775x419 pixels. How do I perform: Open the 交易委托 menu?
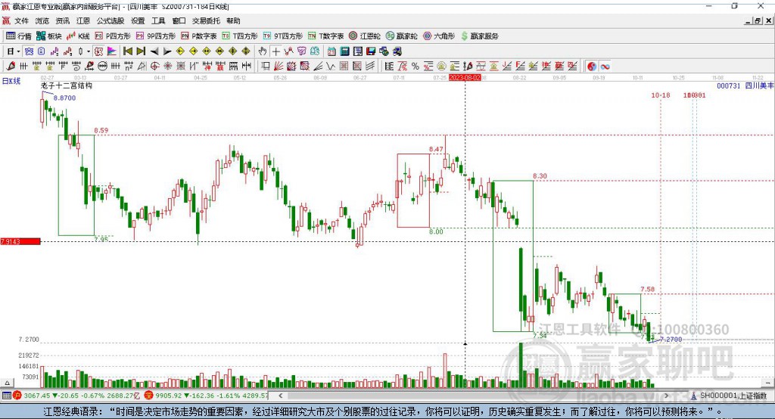206,20
